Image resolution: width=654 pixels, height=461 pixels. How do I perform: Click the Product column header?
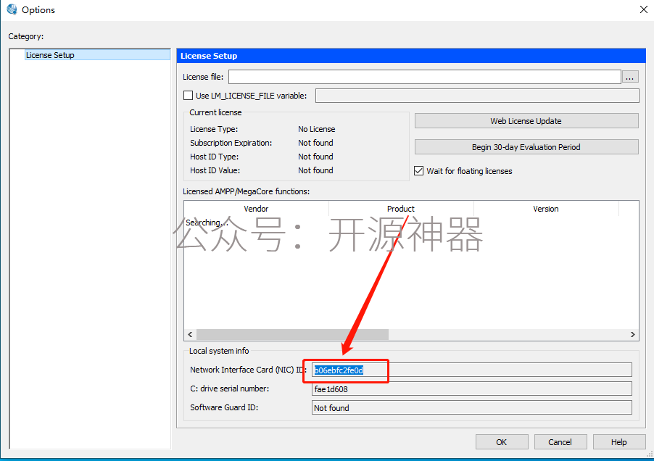pos(401,209)
